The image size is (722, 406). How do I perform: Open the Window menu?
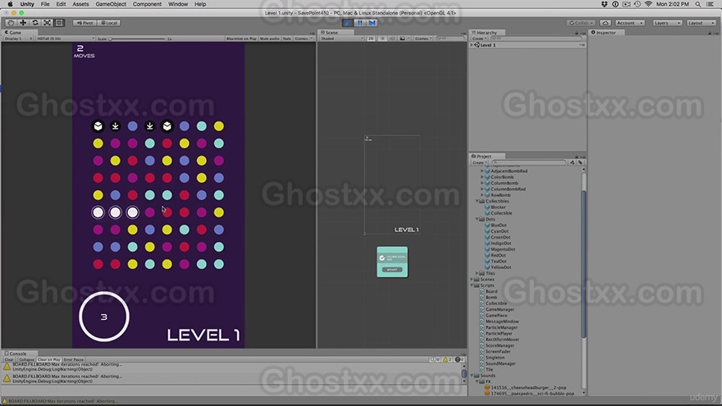point(178,4)
